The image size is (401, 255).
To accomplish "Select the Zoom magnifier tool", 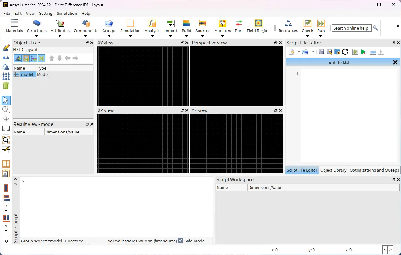I will point(6,110).
